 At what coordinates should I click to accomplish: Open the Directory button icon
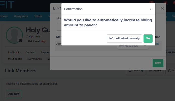(130, 71)
